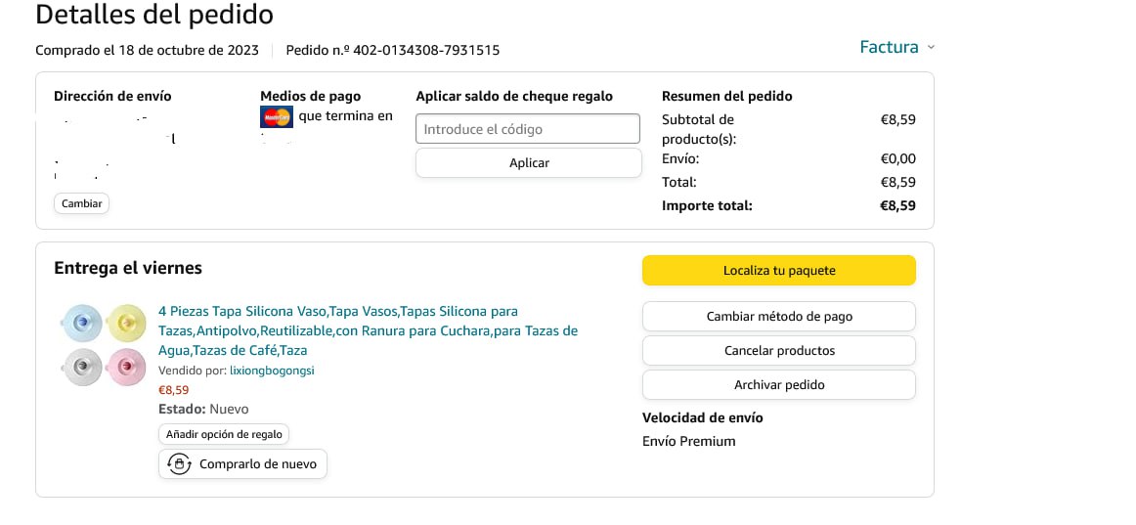This screenshot has width=1136, height=525.
Task: Archive the order with 'Archivar pedido'
Action: [x=778, y=385]
